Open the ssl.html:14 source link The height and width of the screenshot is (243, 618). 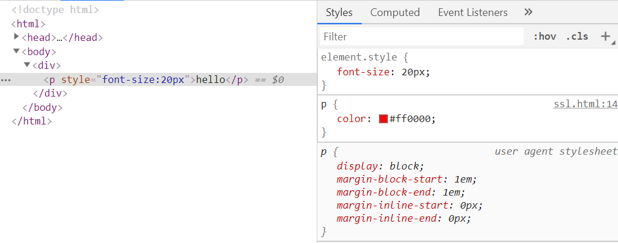coord(585,104)
